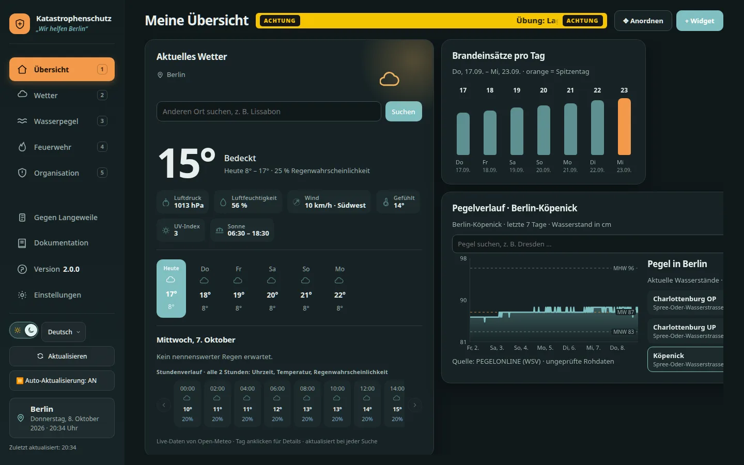Click the orange bar for Mi 23.09.
The height and width of the screenshot is (465, 744).
(624, 127)
